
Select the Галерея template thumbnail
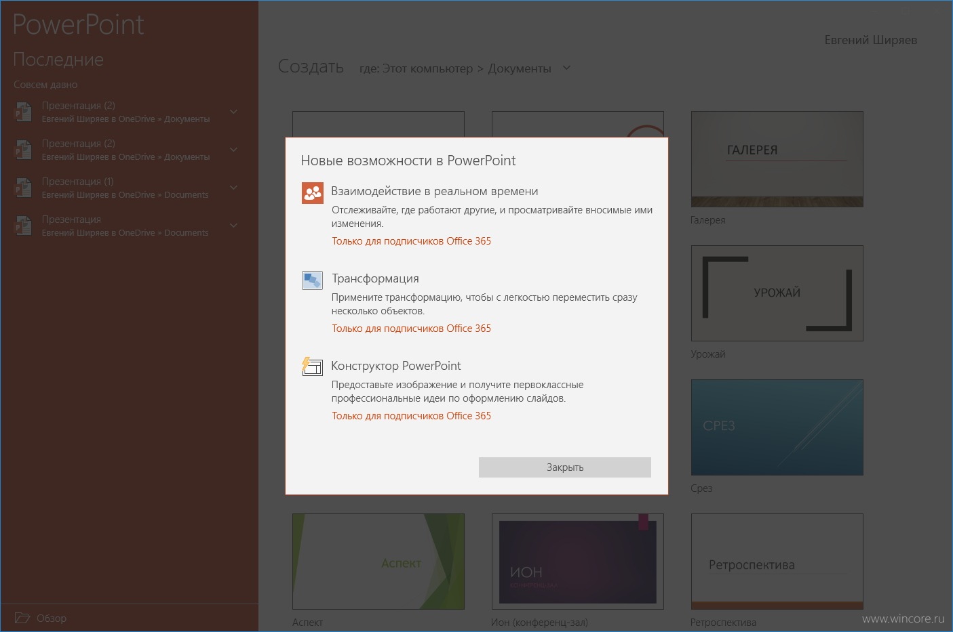[x=777, y=159]
